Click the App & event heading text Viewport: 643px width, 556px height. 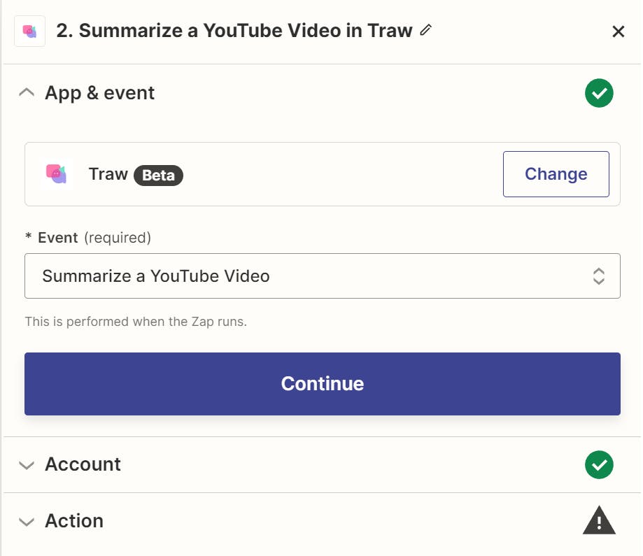99,93
